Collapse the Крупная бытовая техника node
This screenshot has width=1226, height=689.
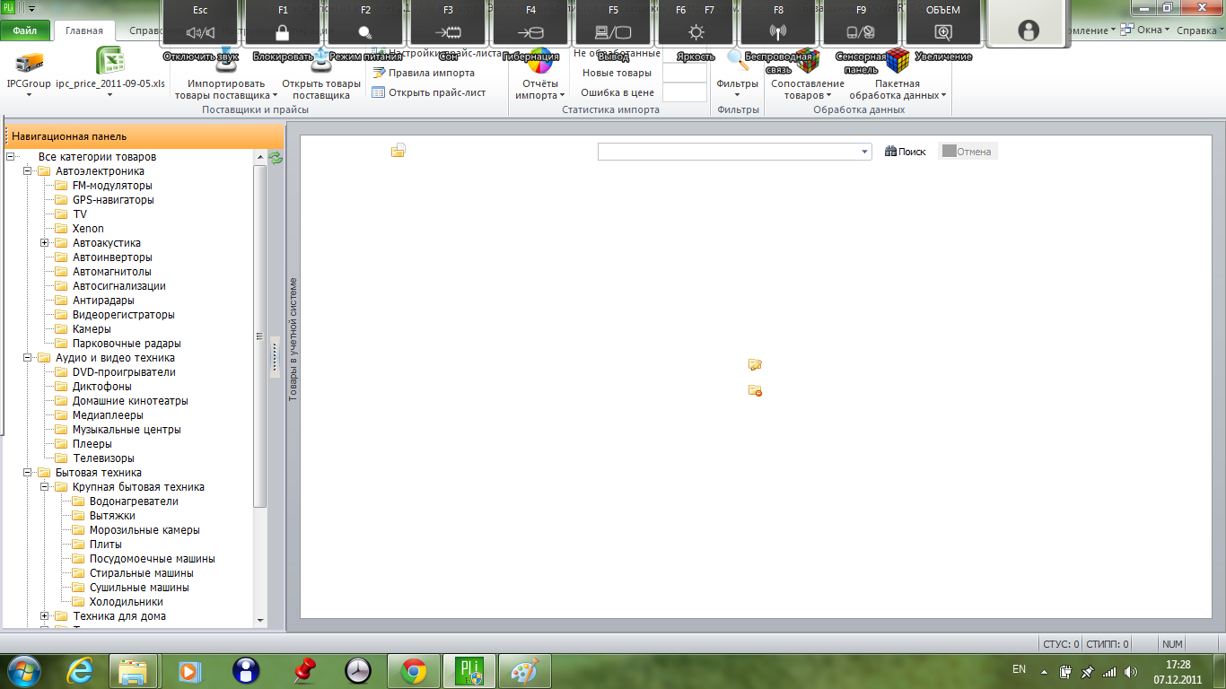pyautogui.click(x=44, y=487)
